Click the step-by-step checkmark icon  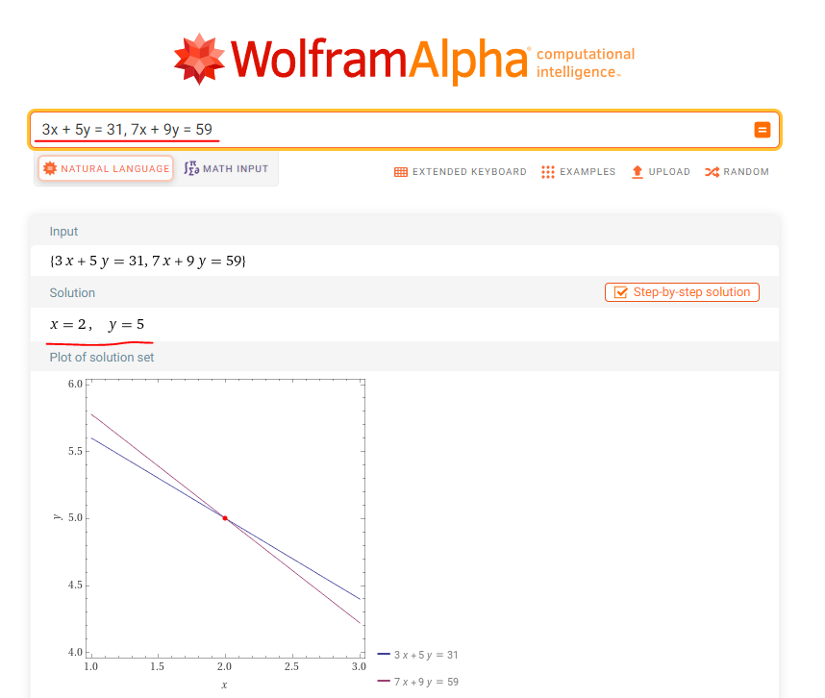(621, 292)
